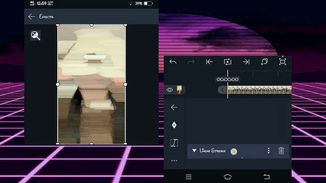Collapse the Linear Streaks effect
This screenshot has width=326, height=183.
(x=194, y=150)
